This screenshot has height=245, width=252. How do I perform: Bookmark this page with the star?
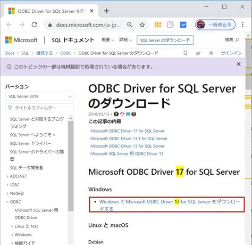coord(142,24)
